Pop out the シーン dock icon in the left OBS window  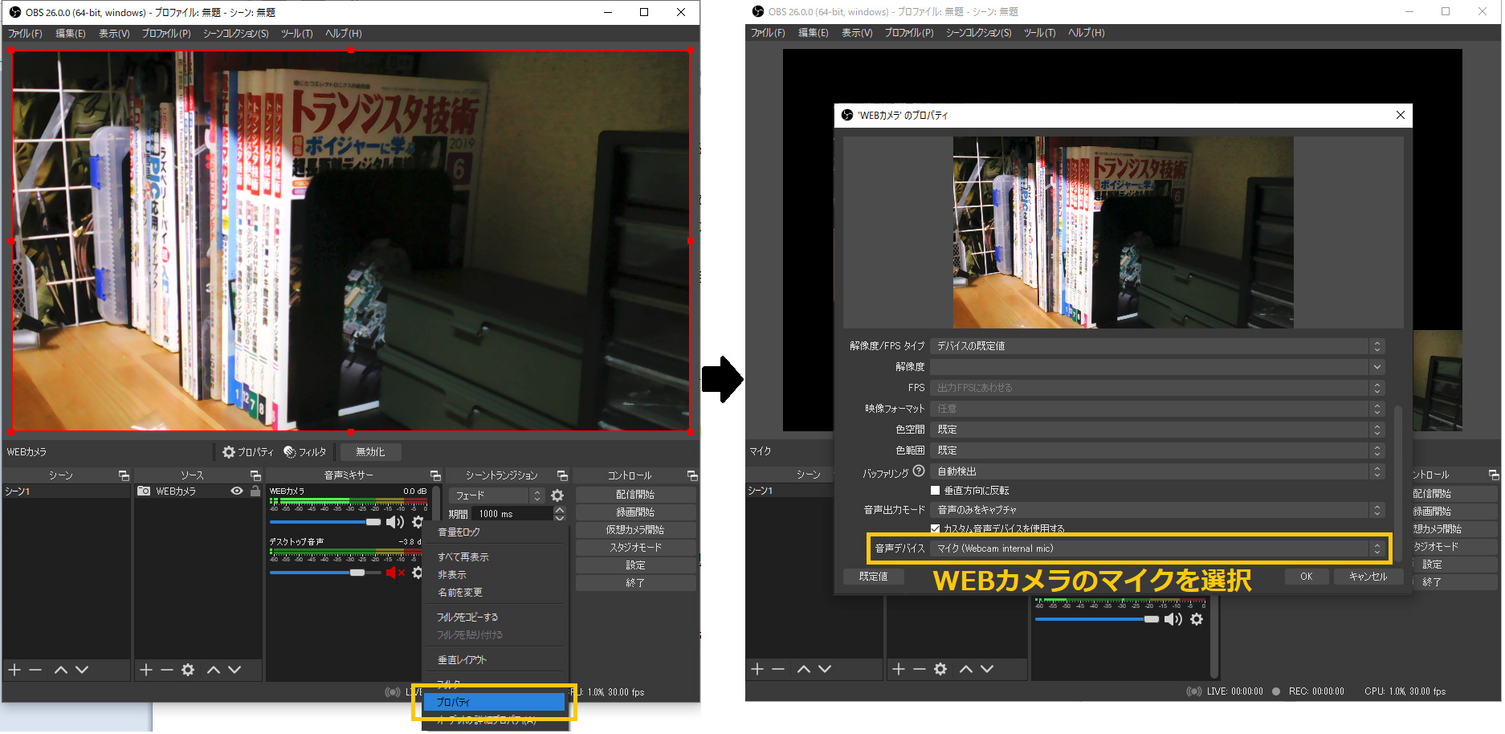(x=124, y=475)
